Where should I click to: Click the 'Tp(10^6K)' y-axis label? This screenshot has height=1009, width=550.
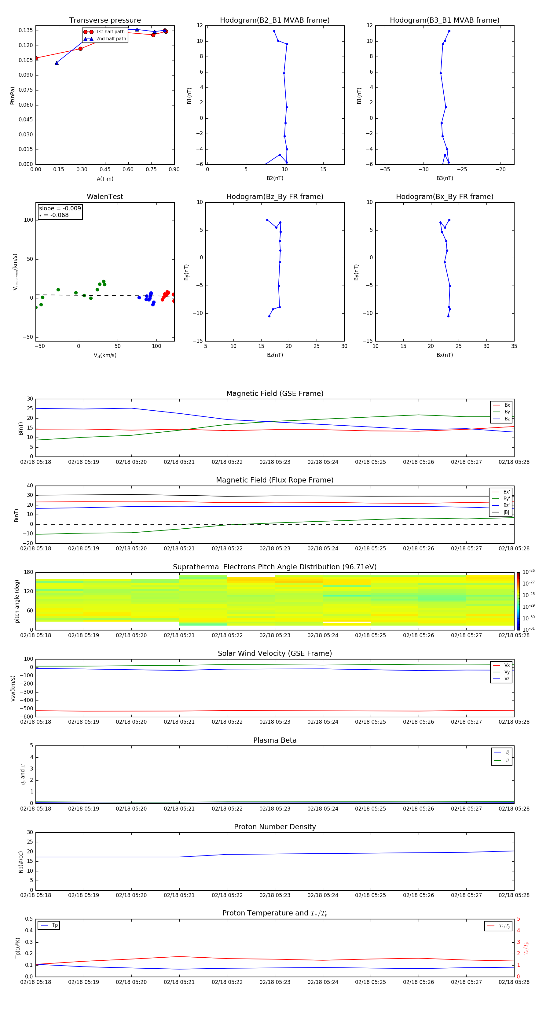click(x=18, y=948)
